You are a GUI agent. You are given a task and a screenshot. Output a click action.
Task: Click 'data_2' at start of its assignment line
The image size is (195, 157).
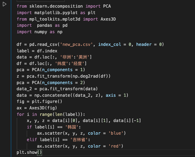click(x=24, y=89)
